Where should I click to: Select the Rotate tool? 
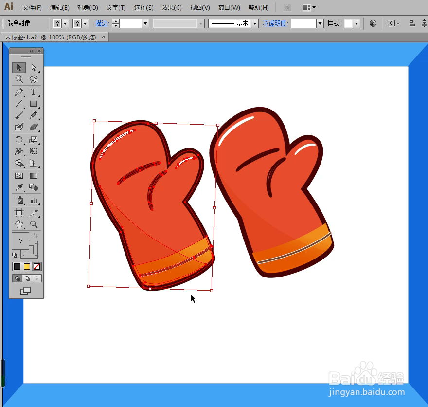[19, 140]
